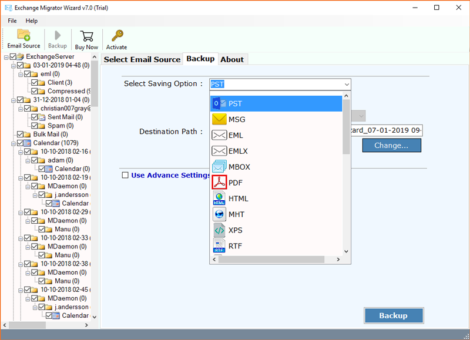Open the Help menu
Screen dimensions: 470x340
click(32, 21)
